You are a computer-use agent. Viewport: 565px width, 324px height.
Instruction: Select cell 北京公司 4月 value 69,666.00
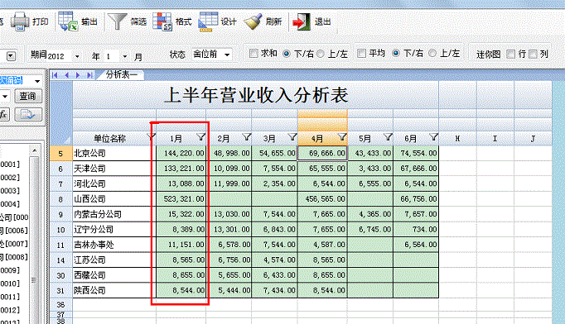coord(322,153)
